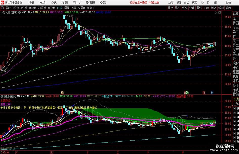Click the MA5: 40.49 label in main chart
The image size is (239, 154).
[28, 12]
